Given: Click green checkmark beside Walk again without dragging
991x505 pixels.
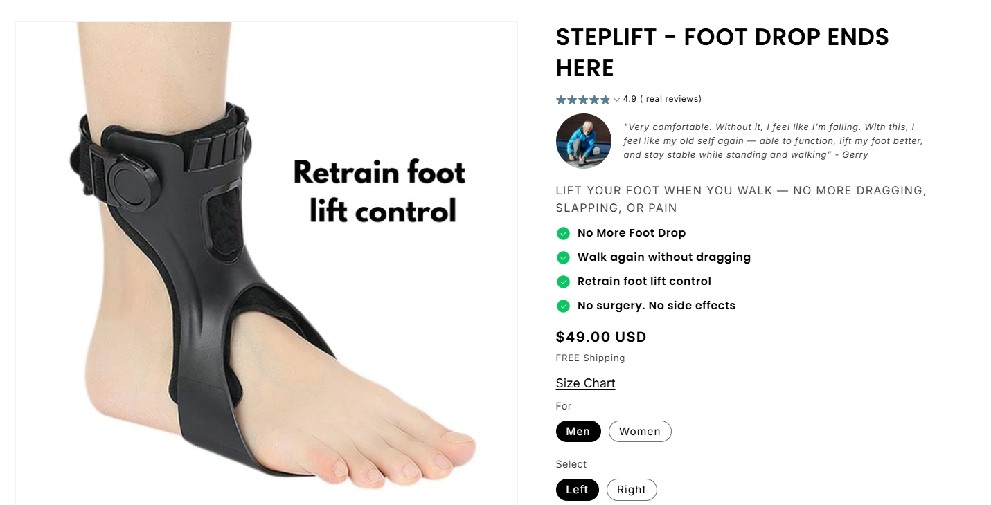Looking at the screenshot, I should click(563, 257).
